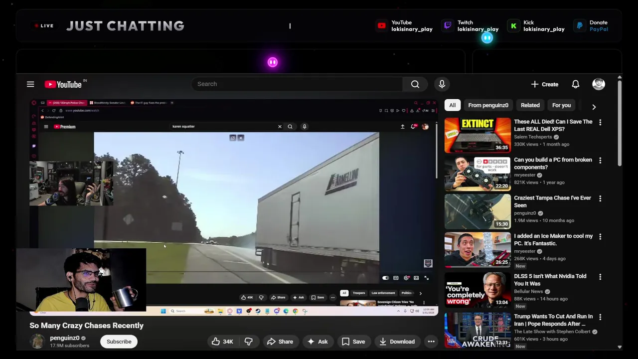Click the overlay Kick icon
The width and height of the screenshot is (638, 359).
pyautogui.click(x=513, y=26)
